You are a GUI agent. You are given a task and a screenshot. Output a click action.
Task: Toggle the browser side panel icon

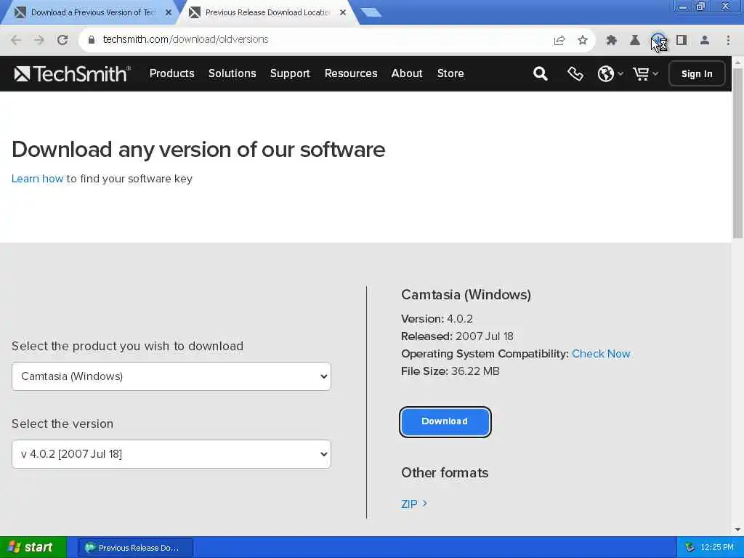click(682, 41)
